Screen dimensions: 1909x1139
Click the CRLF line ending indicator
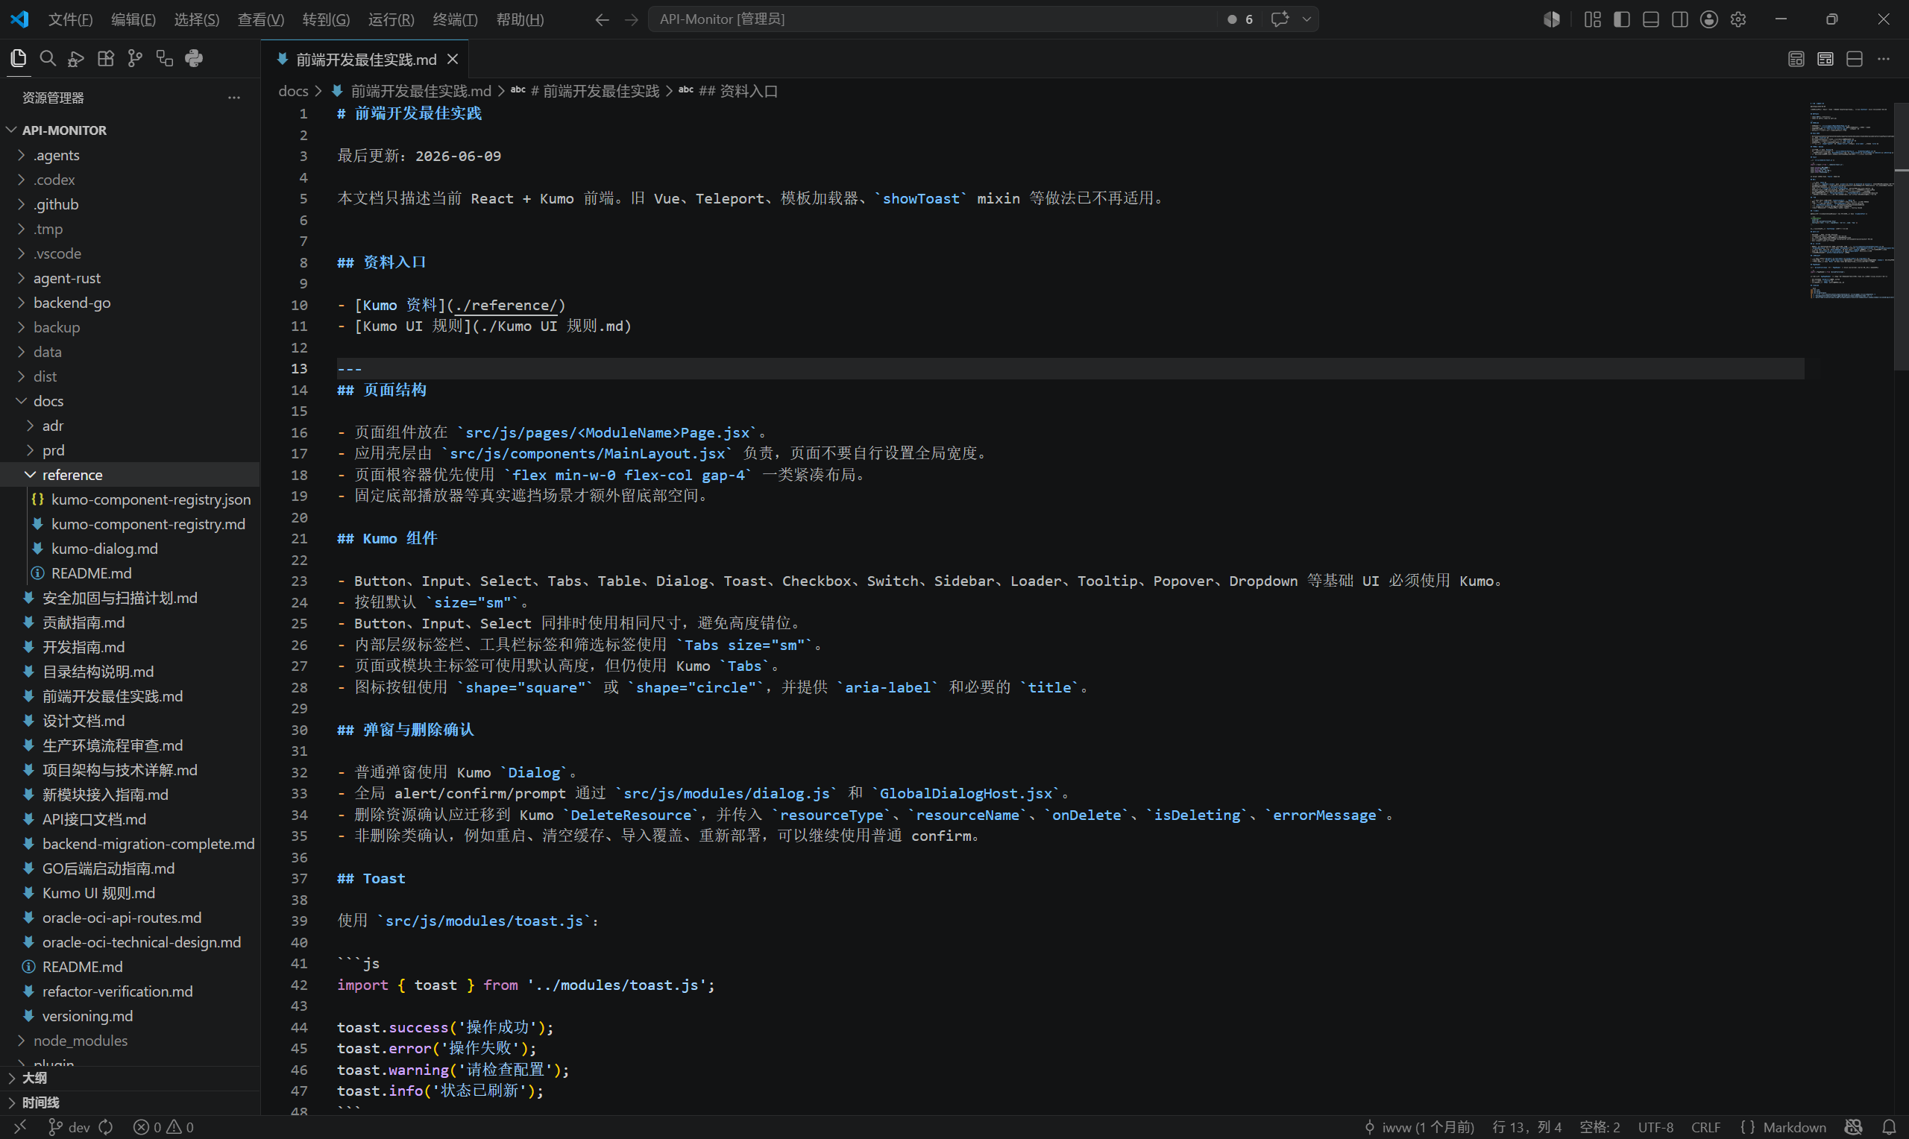pos(1705,1127)
